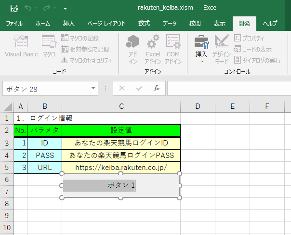
Task: Select row 10 header
Action: tap(7, 228)
